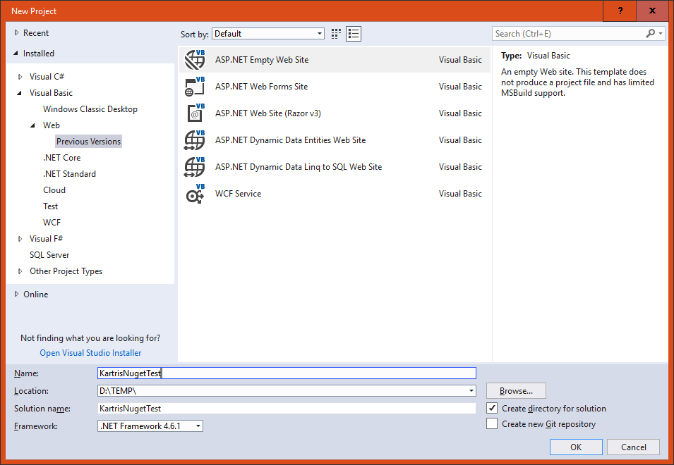Image resolution: width=674 pixels, height=465 pixels.
Task: Select ASP.NET Dynamic Data Linq to SQL name
Action: [299, 167]
